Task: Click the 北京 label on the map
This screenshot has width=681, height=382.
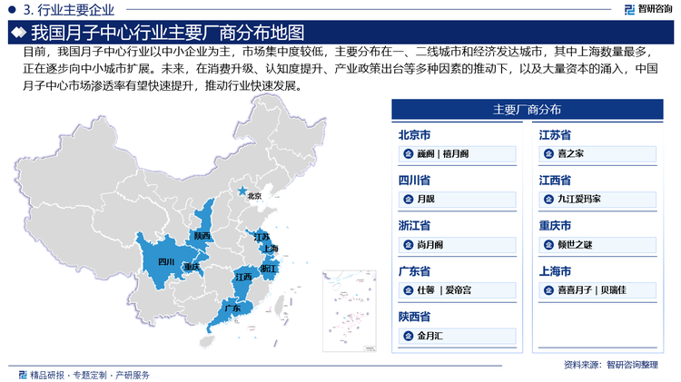Action: coord(254,196)
